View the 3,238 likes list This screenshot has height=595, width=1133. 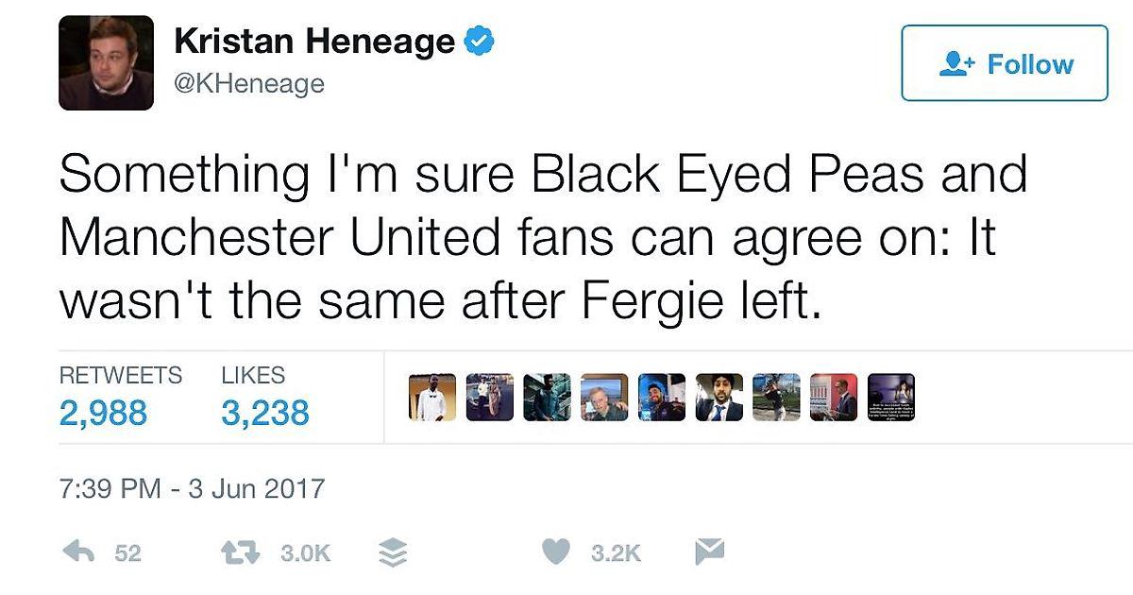tap(265, 413)
